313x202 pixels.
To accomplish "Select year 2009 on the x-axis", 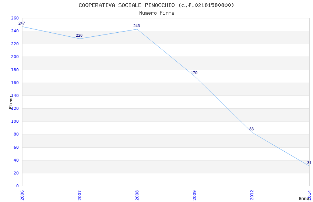I will (x=194, y=195).
